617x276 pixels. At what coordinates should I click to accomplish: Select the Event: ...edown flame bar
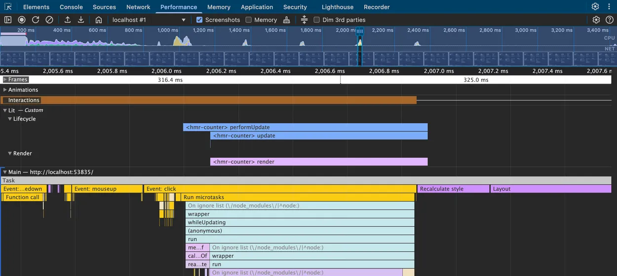coord(24,189)
